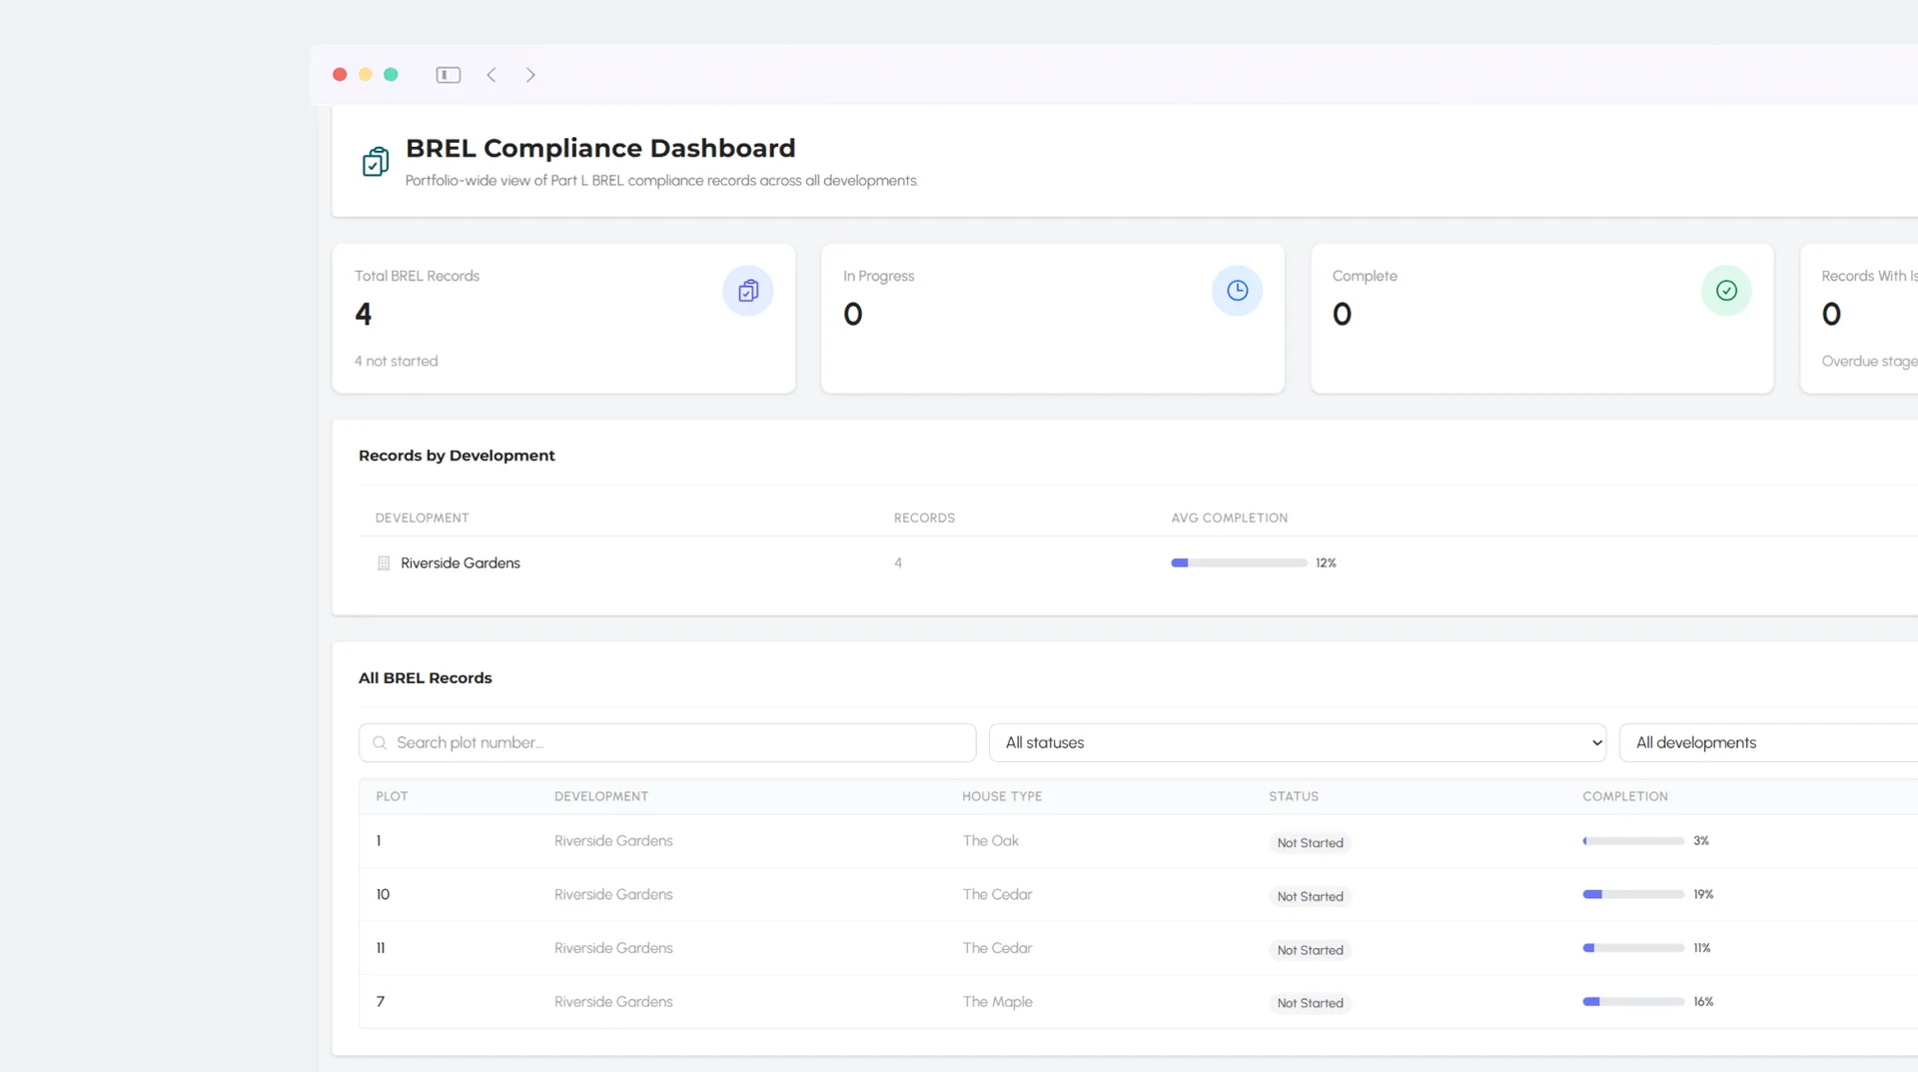The image size is (1918, 1072).
Task: Click Riverside Gardens in plot 1 row
Action: 613,841
